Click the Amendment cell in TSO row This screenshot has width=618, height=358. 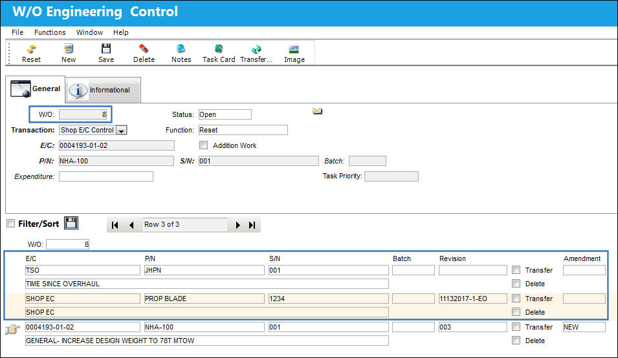pyautogui.click(x=584, y=270)
